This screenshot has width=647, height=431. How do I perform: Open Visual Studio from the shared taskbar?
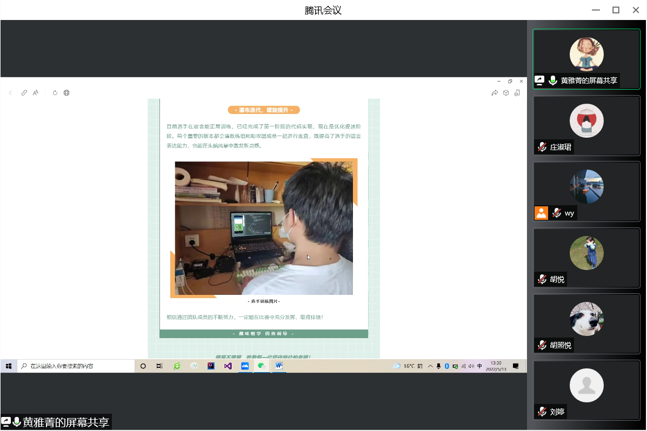pos(228,366)
